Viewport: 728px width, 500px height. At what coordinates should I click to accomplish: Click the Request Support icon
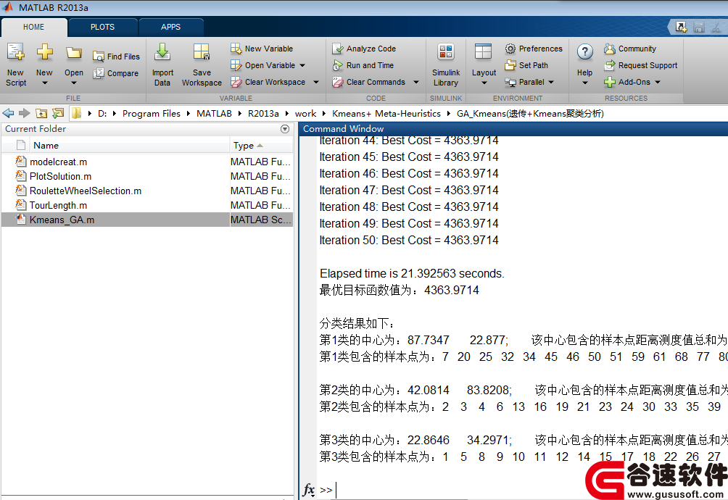(x=610, y=65)
